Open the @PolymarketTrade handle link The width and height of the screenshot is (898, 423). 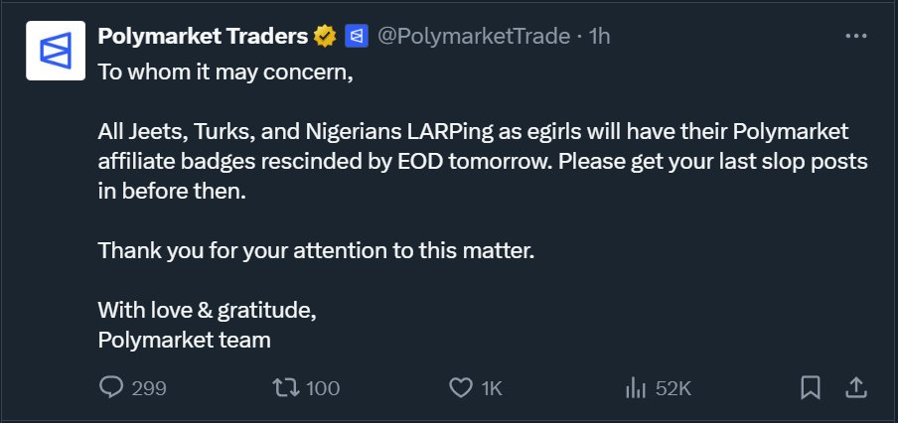tap(474, 38)
